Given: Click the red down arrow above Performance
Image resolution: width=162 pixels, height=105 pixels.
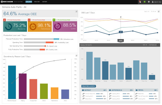Looking at the screenshot, I should click(x=29, y=20).
